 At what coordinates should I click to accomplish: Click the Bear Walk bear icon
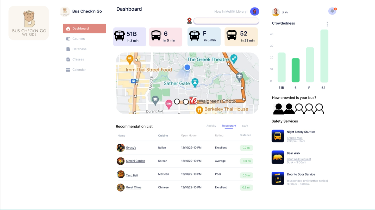[278, 157]
